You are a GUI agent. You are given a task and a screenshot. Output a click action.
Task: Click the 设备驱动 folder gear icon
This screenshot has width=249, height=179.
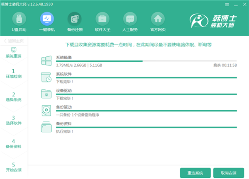coord(46,94)
